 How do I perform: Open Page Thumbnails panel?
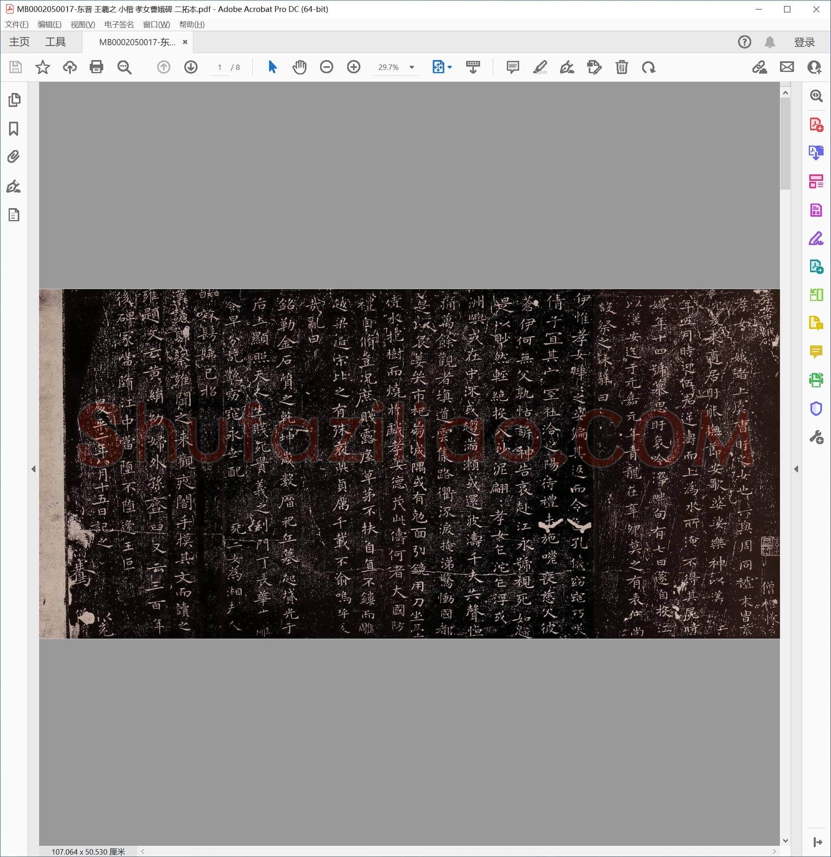(x=14, y=100)
